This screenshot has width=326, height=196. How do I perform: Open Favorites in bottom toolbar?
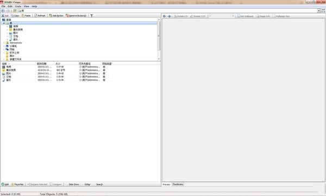(17, 185)
